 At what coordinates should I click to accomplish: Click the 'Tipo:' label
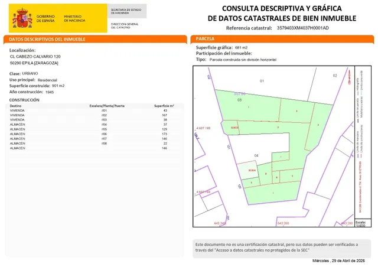[x=201, y=59]
